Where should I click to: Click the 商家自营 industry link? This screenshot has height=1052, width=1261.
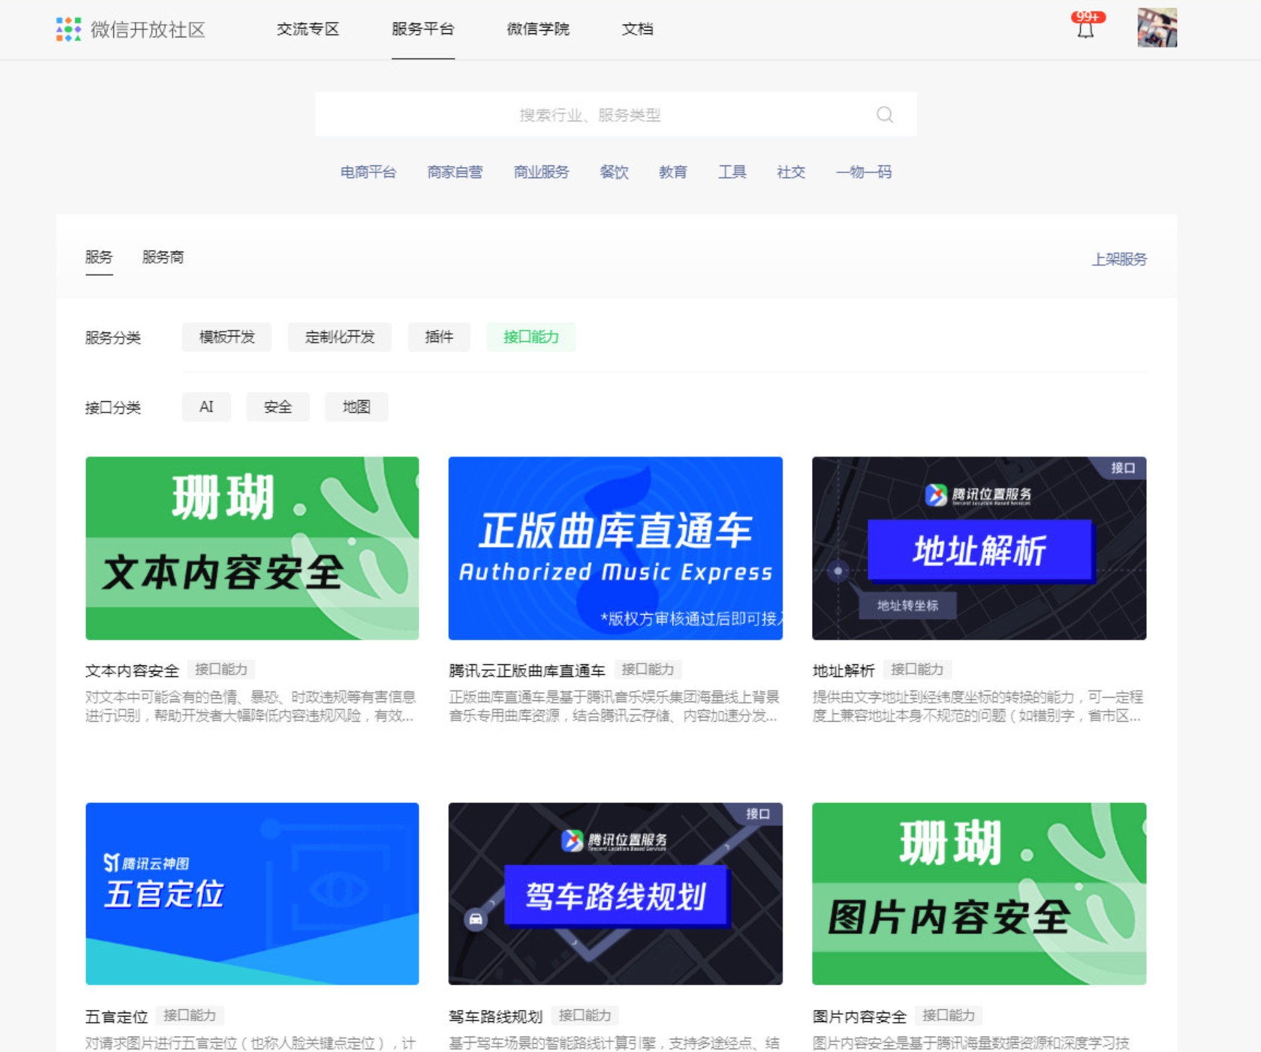point(455,172)
